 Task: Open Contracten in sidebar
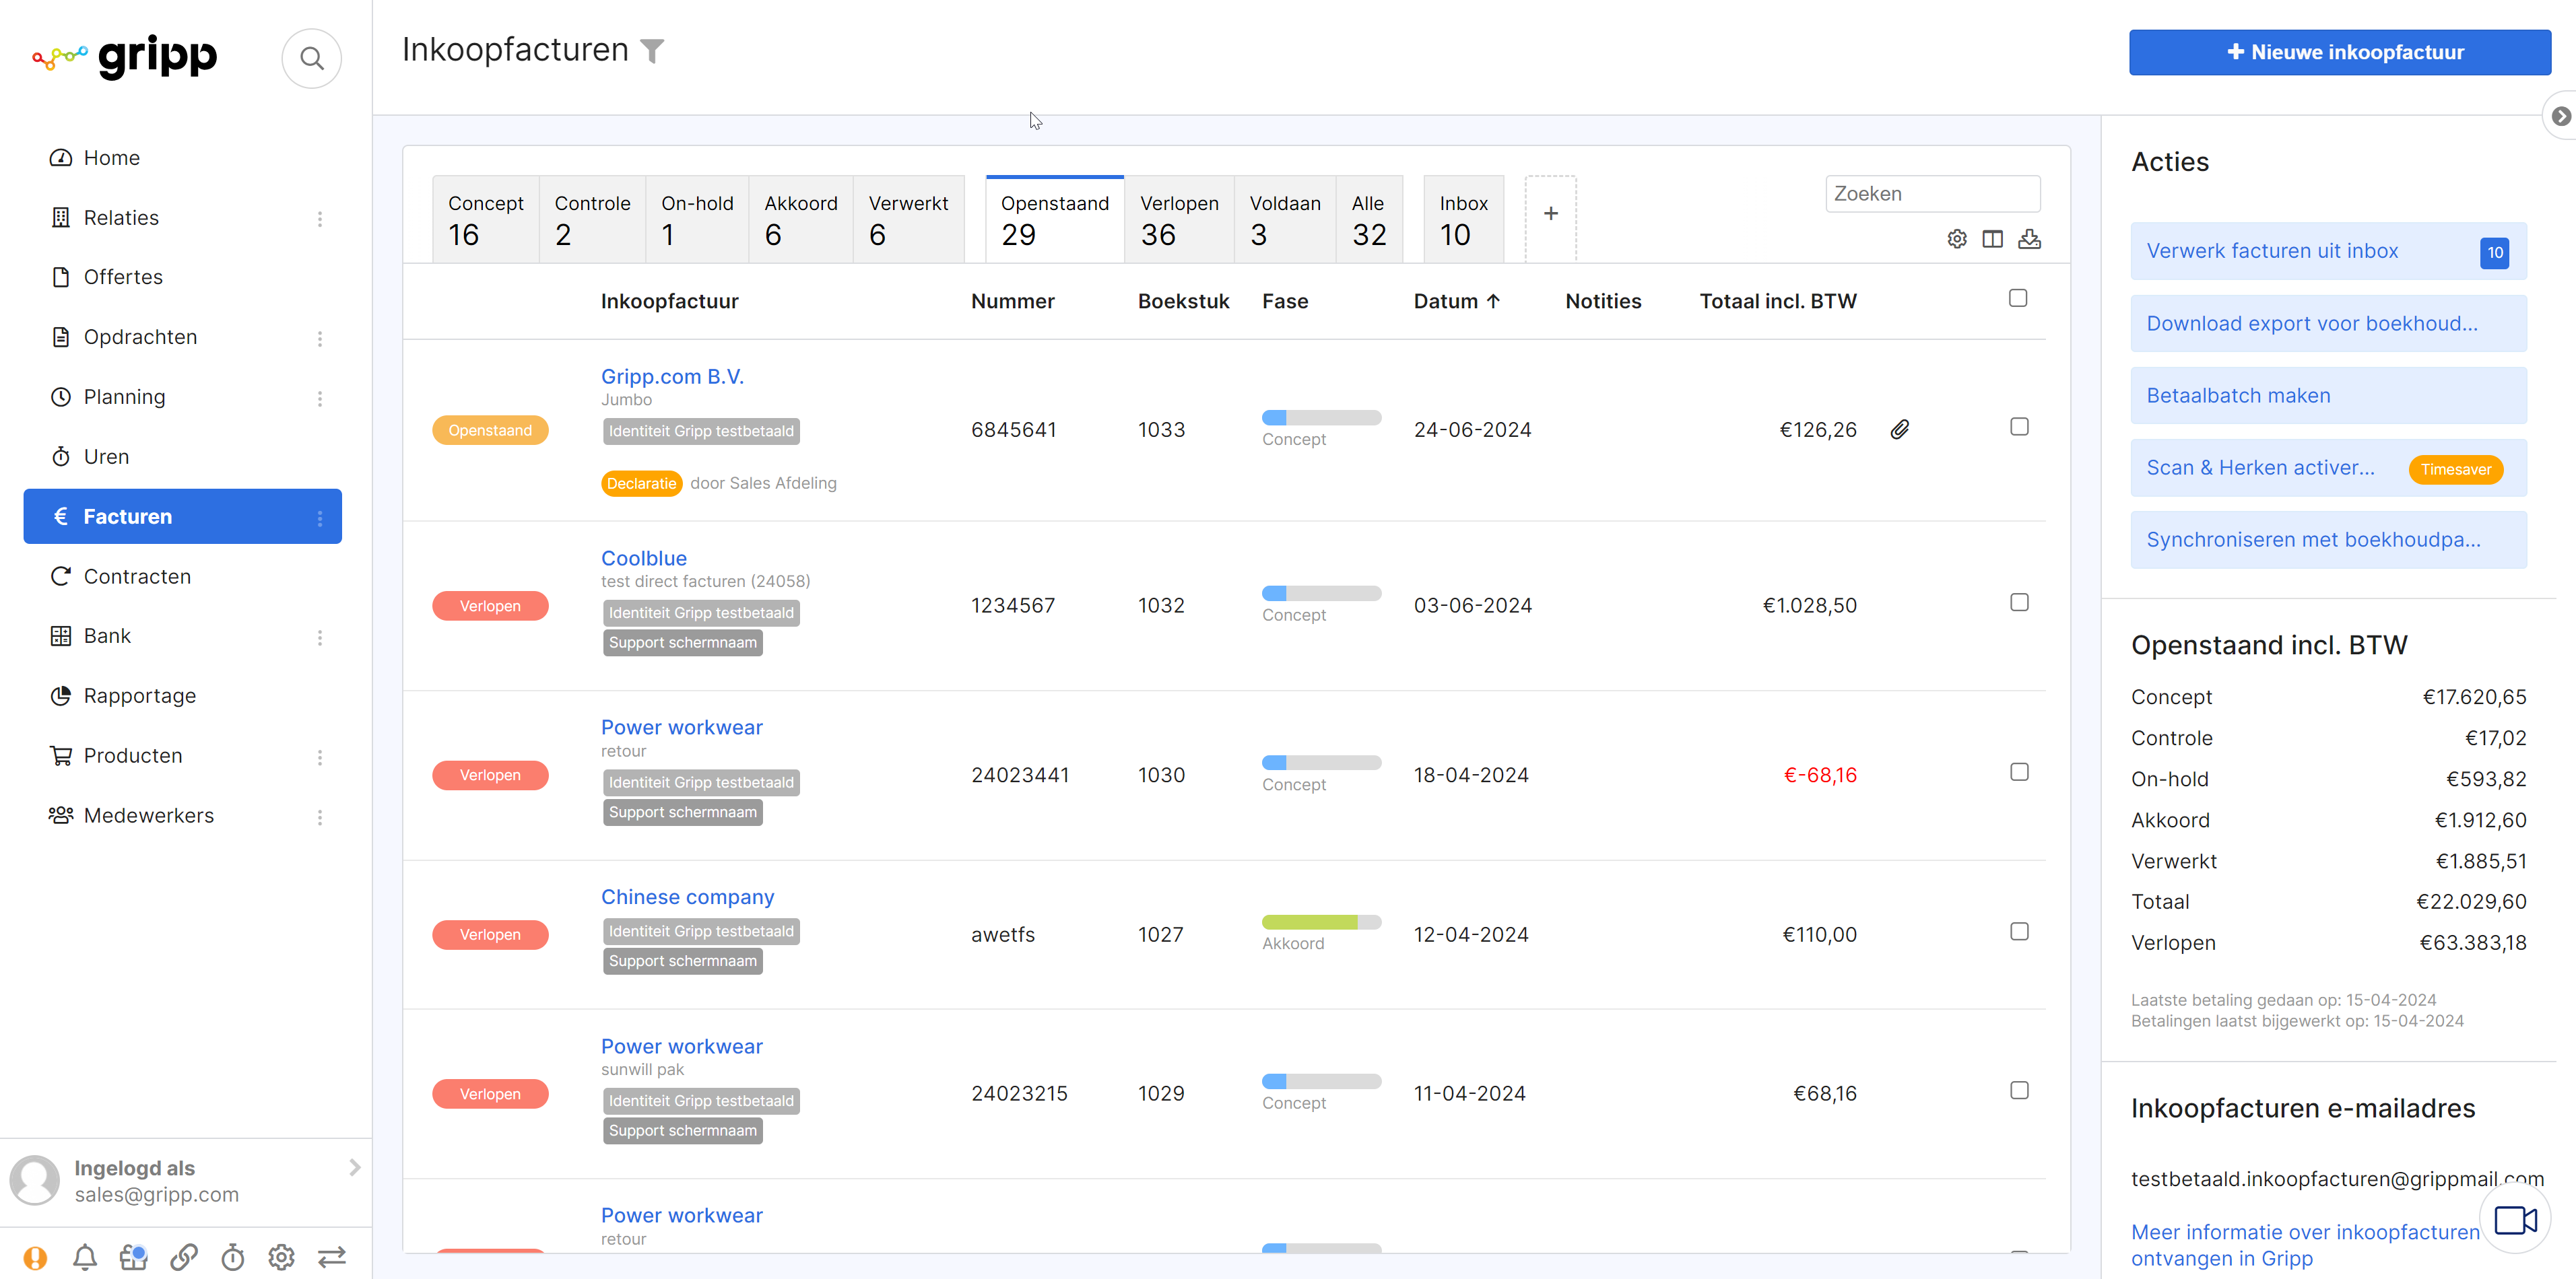point(137,576)
